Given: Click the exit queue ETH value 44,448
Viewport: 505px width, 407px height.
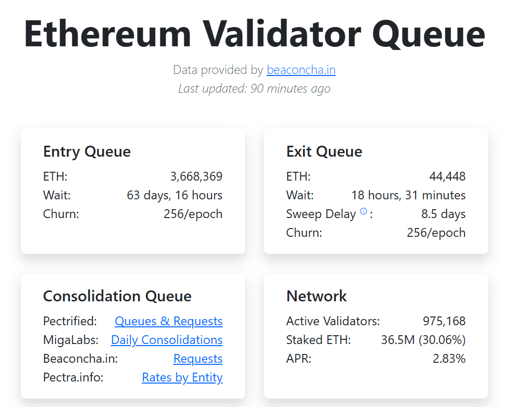Looking at the screenshot, I should click(x=448, y=176).
